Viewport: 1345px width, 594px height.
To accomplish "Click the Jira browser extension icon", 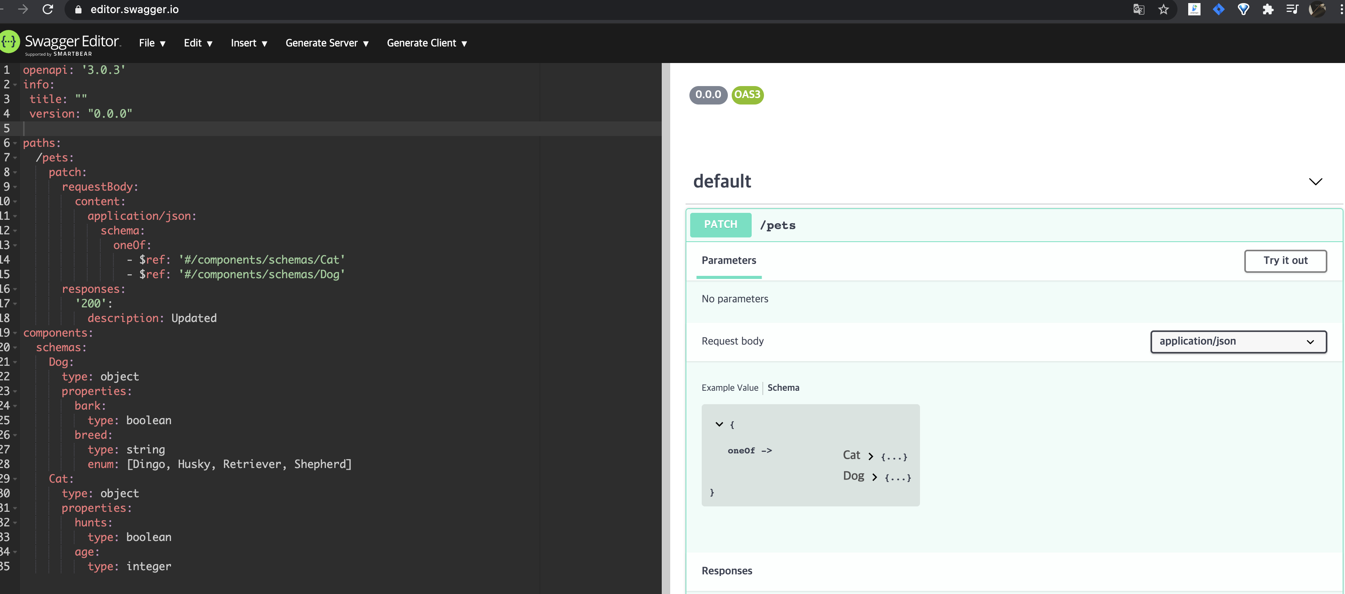I will [1219, 9].
